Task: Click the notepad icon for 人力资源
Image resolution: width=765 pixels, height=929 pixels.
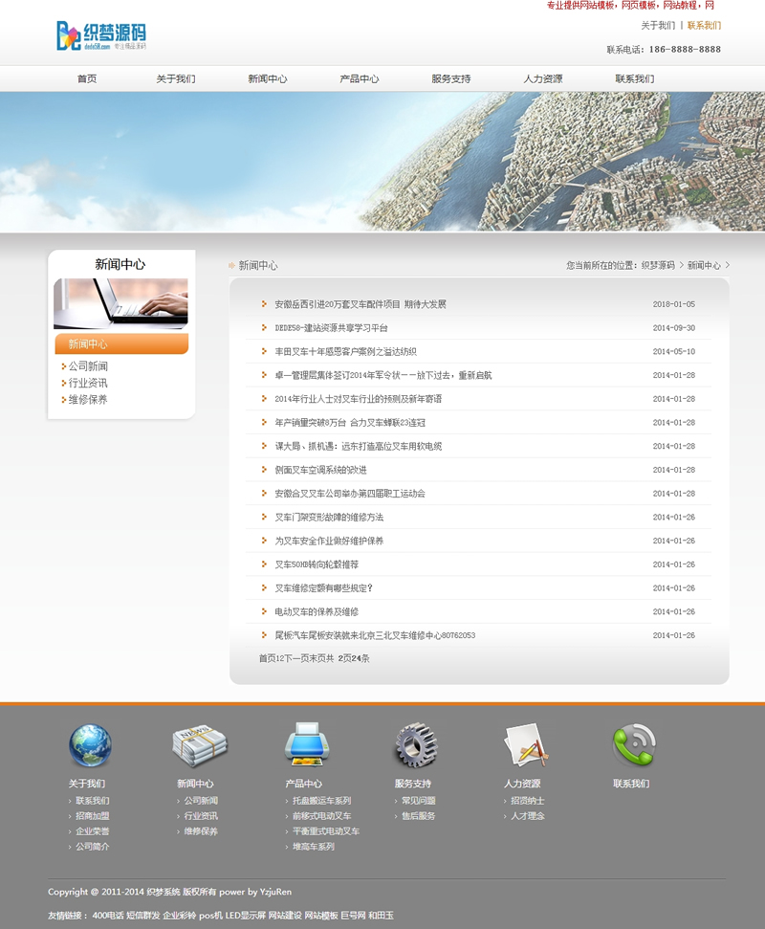Action: pyautogui.click(x=525, y=744)
